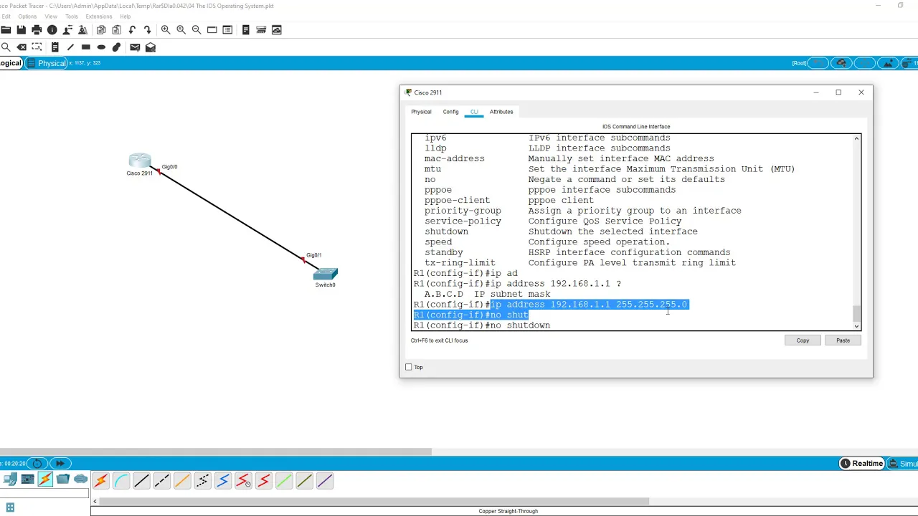
Task: Open the Extensions menu
Action: coord(98,16)
